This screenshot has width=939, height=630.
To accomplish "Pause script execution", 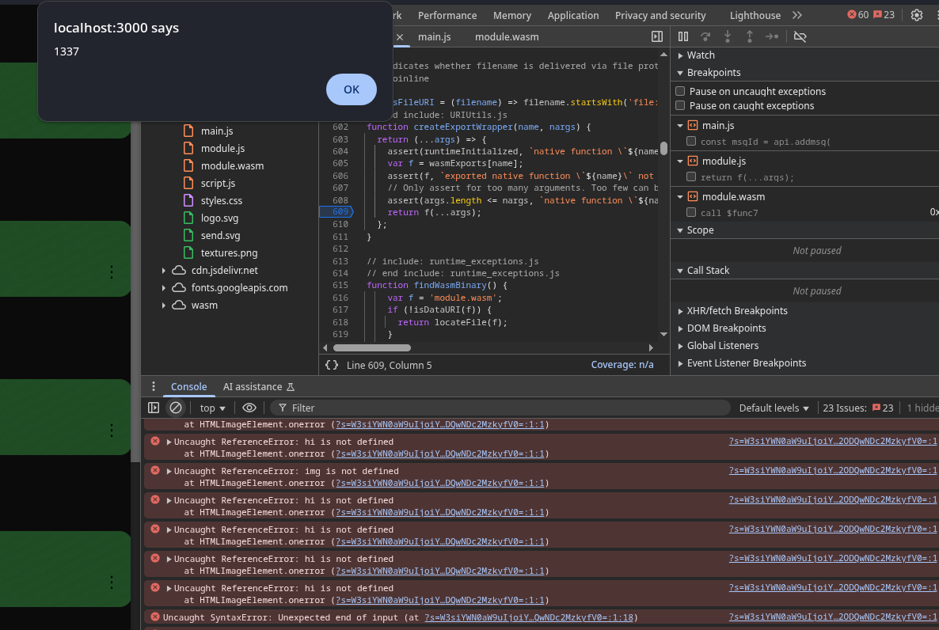I will pos(683,36).
